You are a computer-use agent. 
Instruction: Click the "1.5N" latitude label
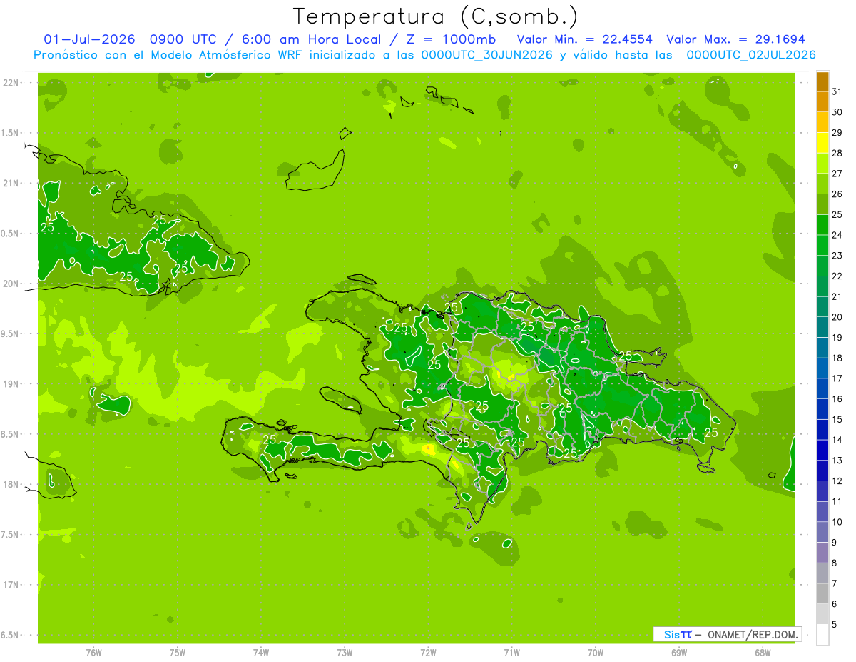11,133
